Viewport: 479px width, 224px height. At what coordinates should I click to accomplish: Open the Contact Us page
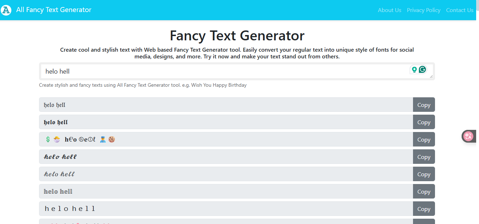pos(459,10)
